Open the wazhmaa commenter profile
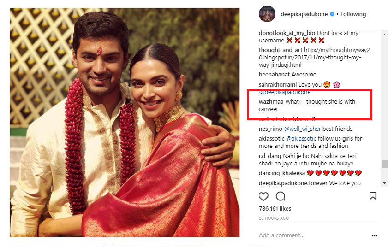Image resolution: width=388 pixels, height=247 pixels. (x=271, y=101)
